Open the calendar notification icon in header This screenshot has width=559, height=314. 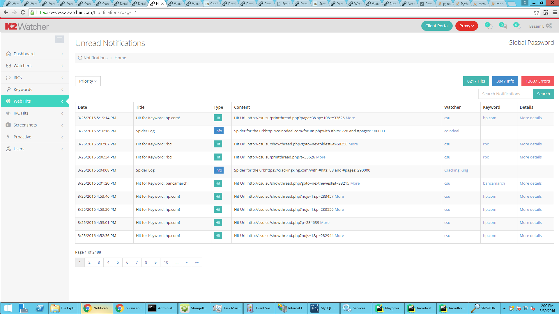click(503, 26)
